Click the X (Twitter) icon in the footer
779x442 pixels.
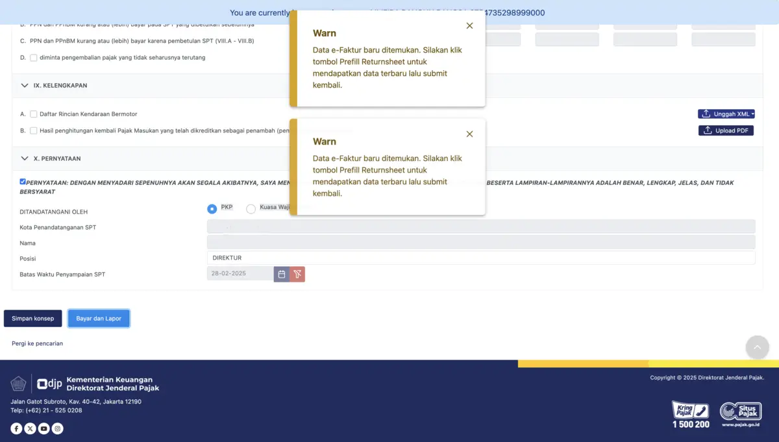29,428
